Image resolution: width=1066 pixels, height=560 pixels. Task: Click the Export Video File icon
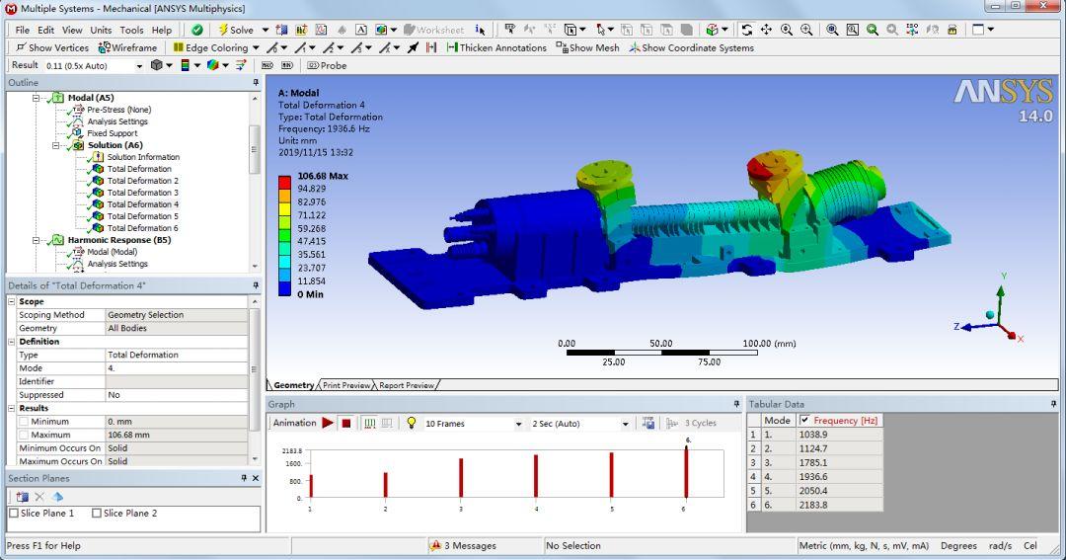[648, 424]
